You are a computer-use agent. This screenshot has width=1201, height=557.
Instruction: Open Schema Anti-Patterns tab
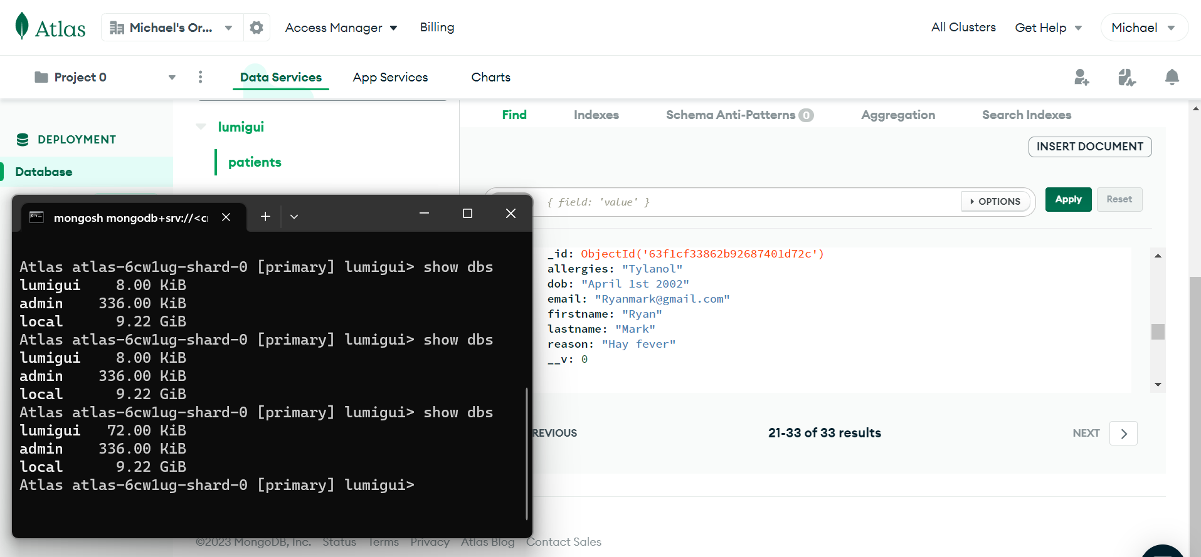click(x=739, y=115)
